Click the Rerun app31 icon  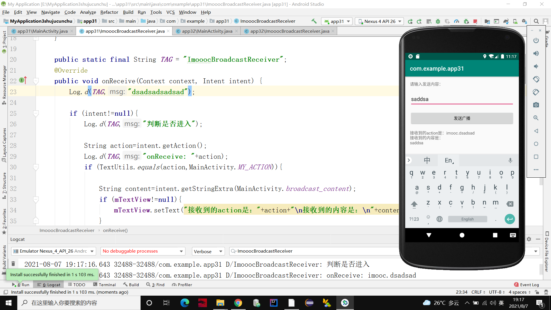click(x=410, y=21)
